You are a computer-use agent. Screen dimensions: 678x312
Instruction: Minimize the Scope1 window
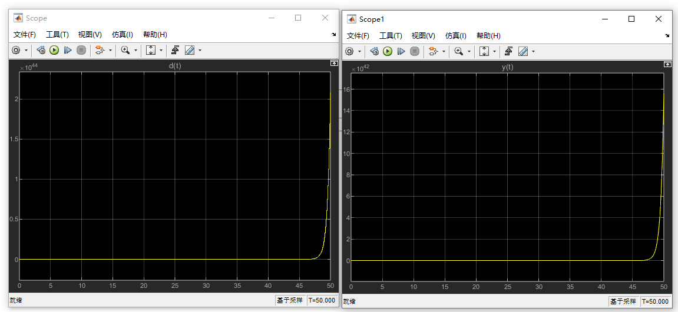click(x=605, y=19)
